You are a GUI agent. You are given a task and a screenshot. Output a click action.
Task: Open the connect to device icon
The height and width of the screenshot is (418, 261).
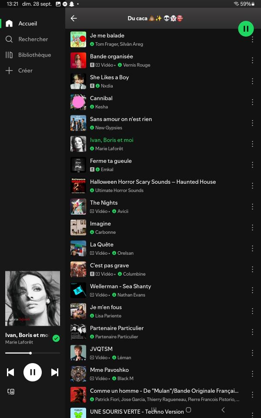pos(11,391)
